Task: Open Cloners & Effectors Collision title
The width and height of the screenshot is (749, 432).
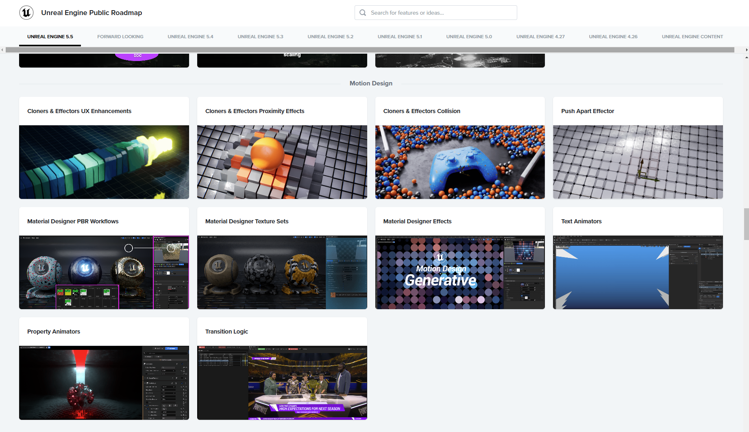Action: point(422,111)
